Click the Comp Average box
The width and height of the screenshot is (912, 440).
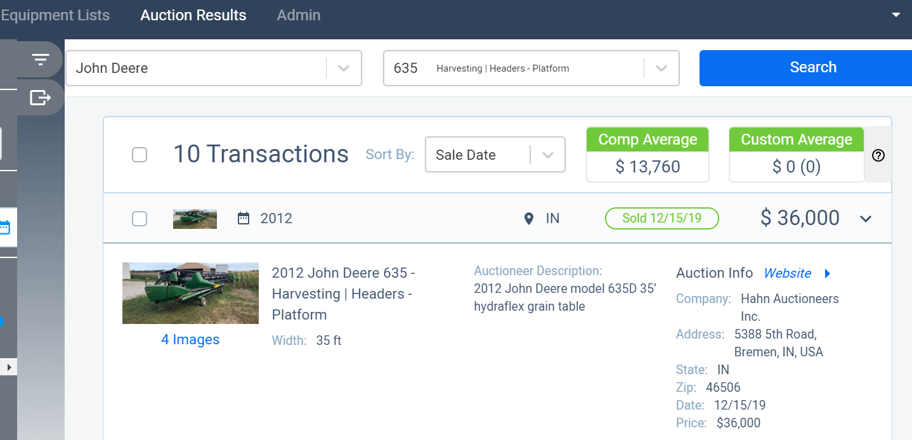pos(648,155)
